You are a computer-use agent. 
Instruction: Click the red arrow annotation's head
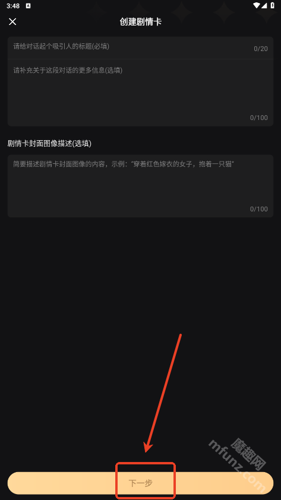tap(148, 446)
